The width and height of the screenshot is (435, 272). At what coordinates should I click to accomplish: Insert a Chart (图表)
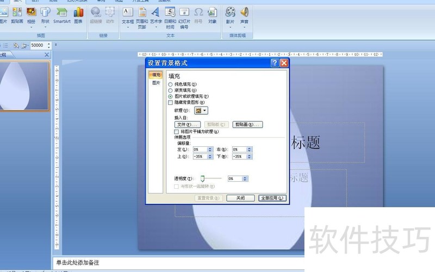(78, 16)
